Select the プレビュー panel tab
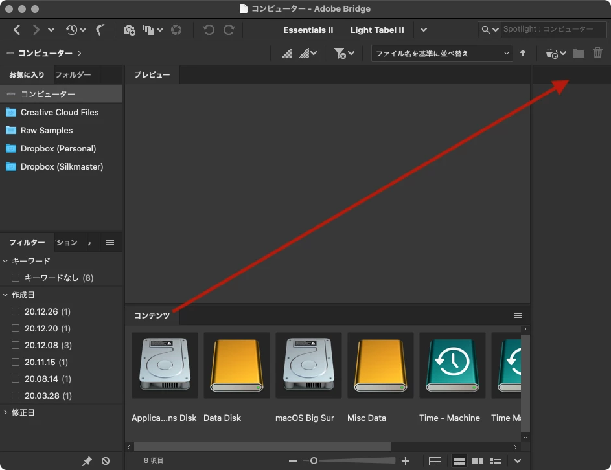Screen dimensions: 611x470 coord(152,74)
